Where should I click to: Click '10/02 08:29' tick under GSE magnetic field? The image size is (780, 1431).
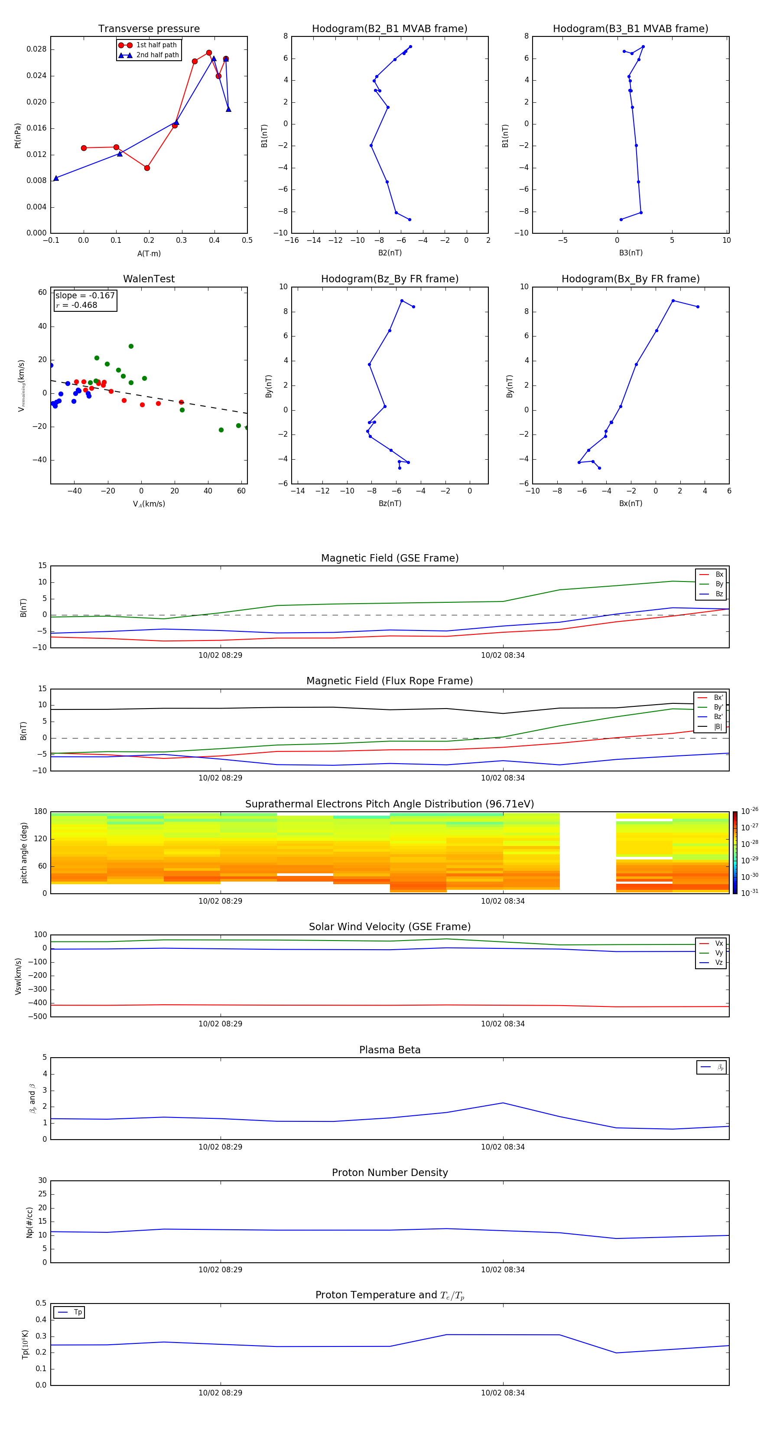tap(221, 656)
